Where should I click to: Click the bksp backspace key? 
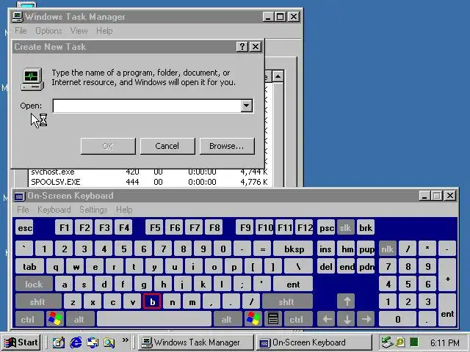(x=293, y=249)
